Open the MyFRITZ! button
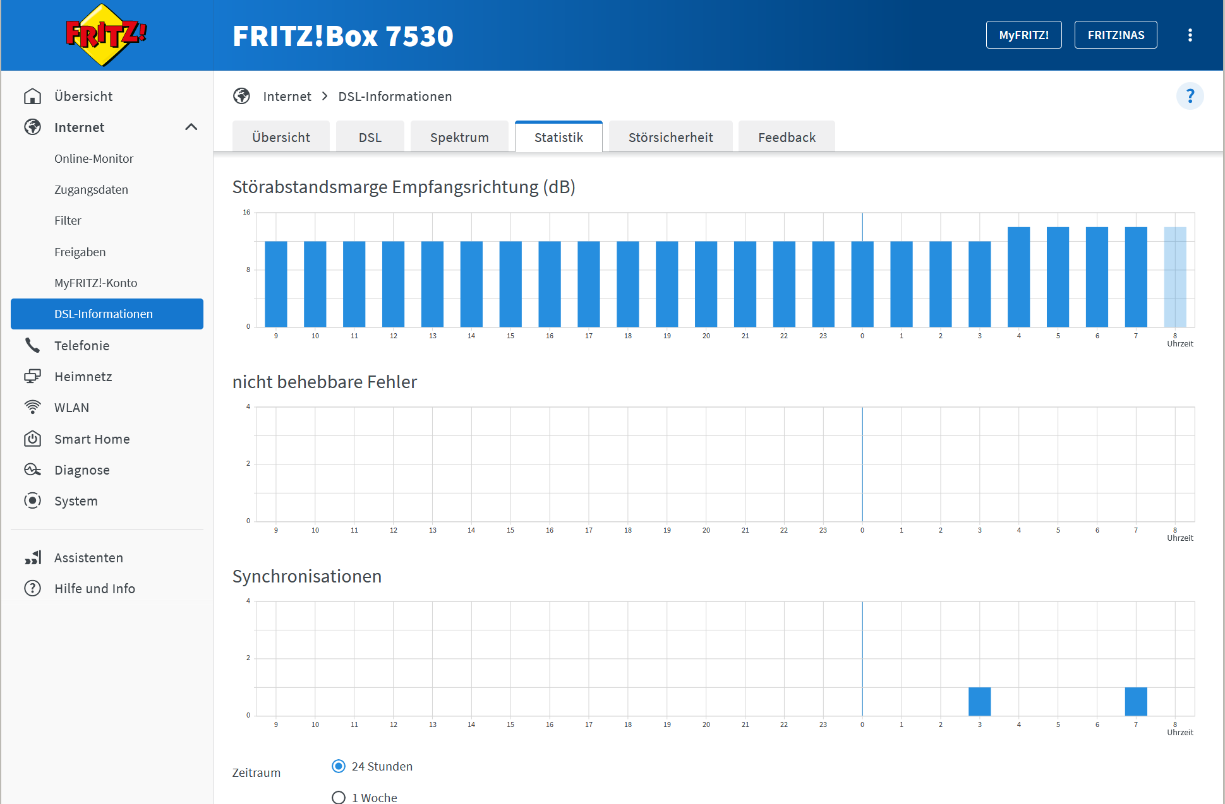The height and width of the screenshot is (804, 1225). [x=1023, y=35]
